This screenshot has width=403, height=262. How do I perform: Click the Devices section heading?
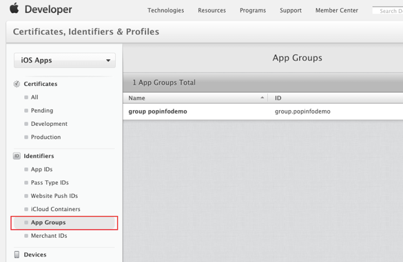pos(35,254)
